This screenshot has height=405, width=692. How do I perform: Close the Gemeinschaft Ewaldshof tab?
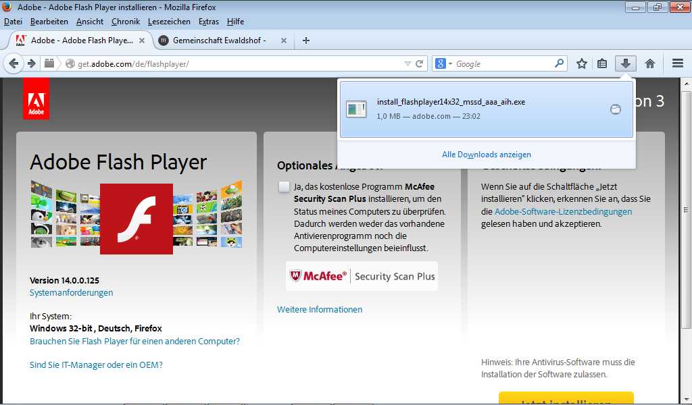[284, 40]
